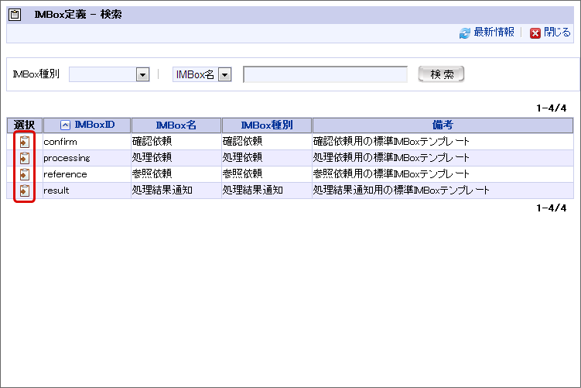Open the IMBox種別 dropdown
The width and height of the screenshot is (581, 388).
point(142,74)
